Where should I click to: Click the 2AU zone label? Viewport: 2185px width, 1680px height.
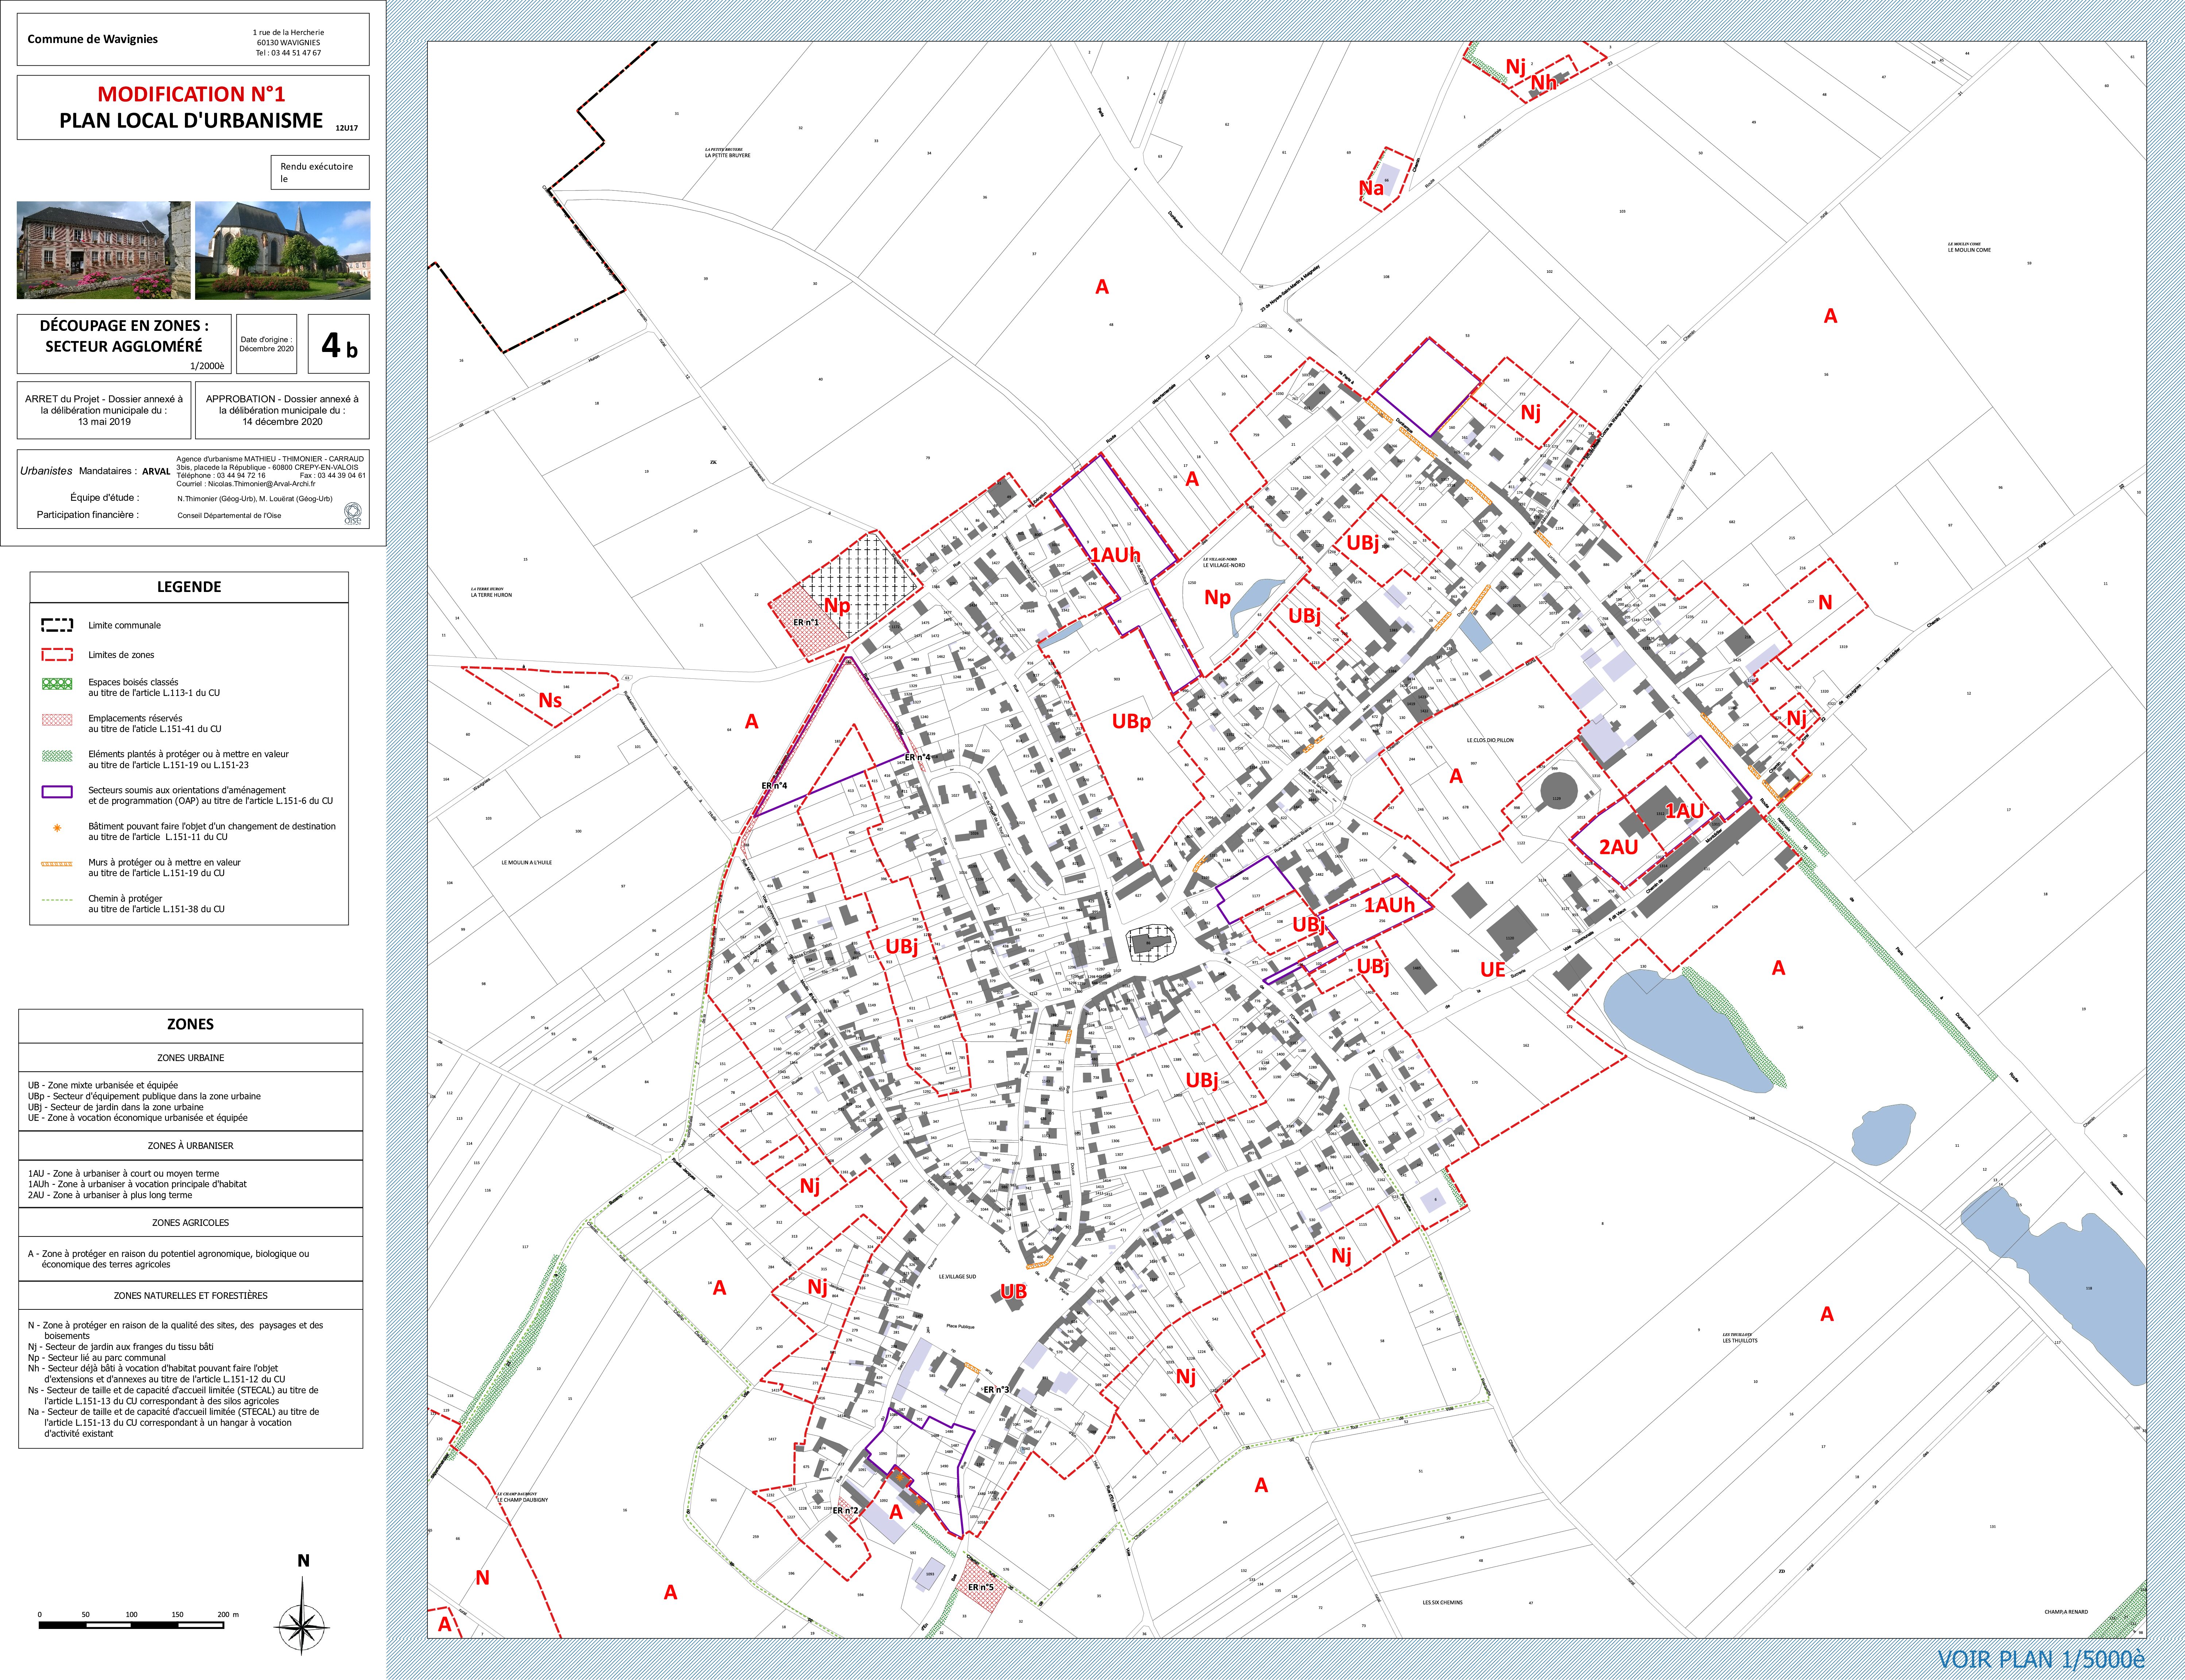(1618, 847)
